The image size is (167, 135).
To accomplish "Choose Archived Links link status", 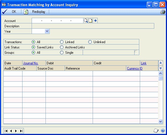I will pyautogui.click(x=62, y=47).
